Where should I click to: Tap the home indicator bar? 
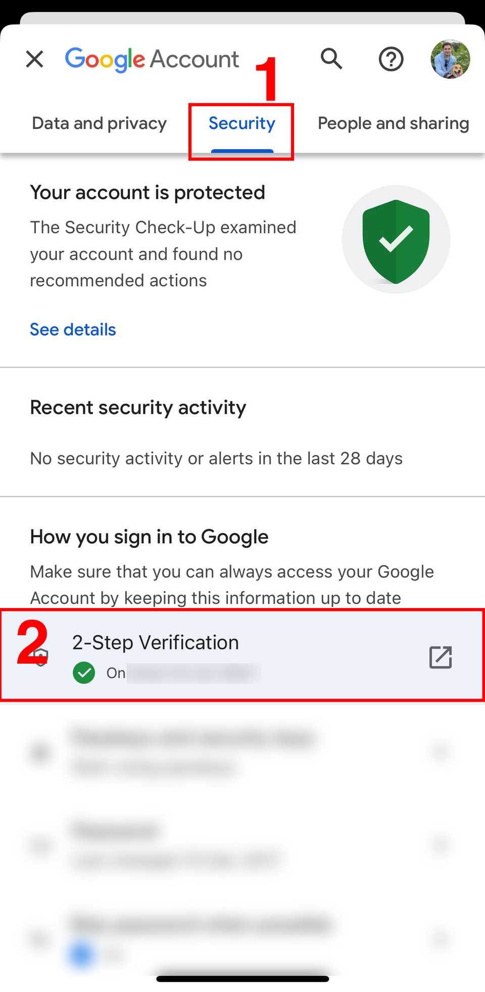pos(243,978)
